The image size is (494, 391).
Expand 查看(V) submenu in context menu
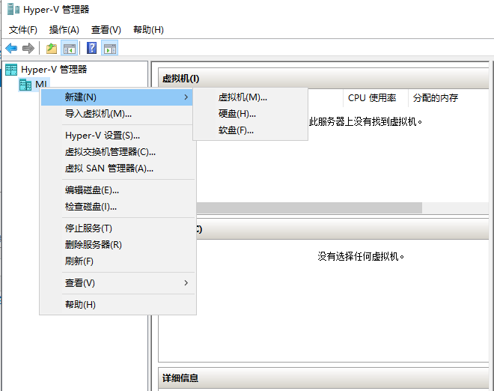(x=117, y=283)
